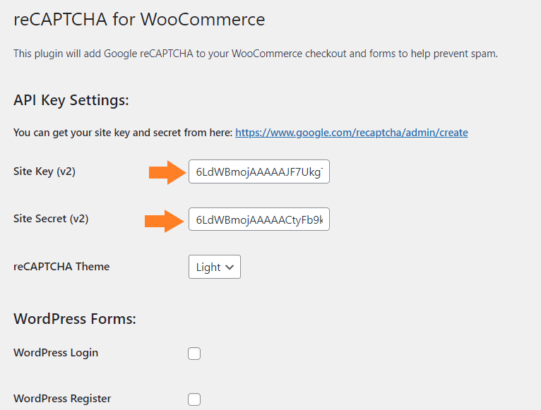The width and height of the screenshot is (541, 410).
Task: Open the google.com/recaptcha/admin/create link
Action: [x=351, y=133]
